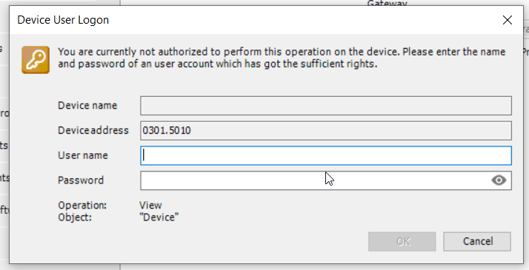Click the greyed-out OK button
529x270 pixels.
[402, 241]
